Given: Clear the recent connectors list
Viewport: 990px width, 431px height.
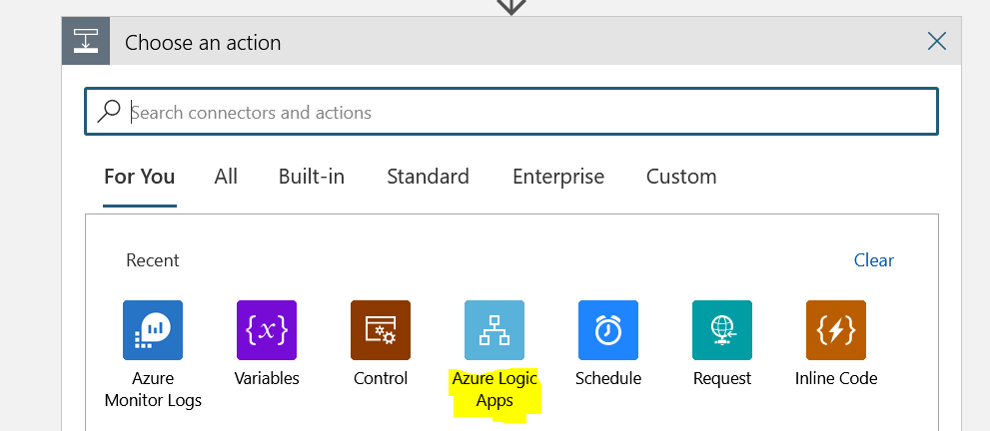Looking at the screenshot, I should (874, 260).
